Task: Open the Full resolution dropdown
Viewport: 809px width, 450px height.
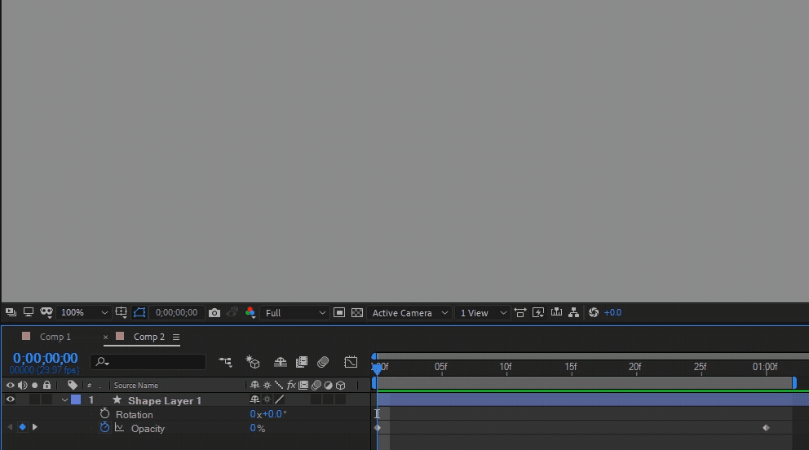Action: pyautogui.click(x=294, y=313)
